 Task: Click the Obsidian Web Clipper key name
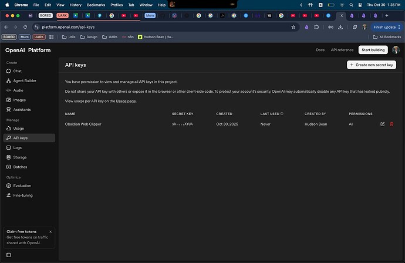click(83, 124)
